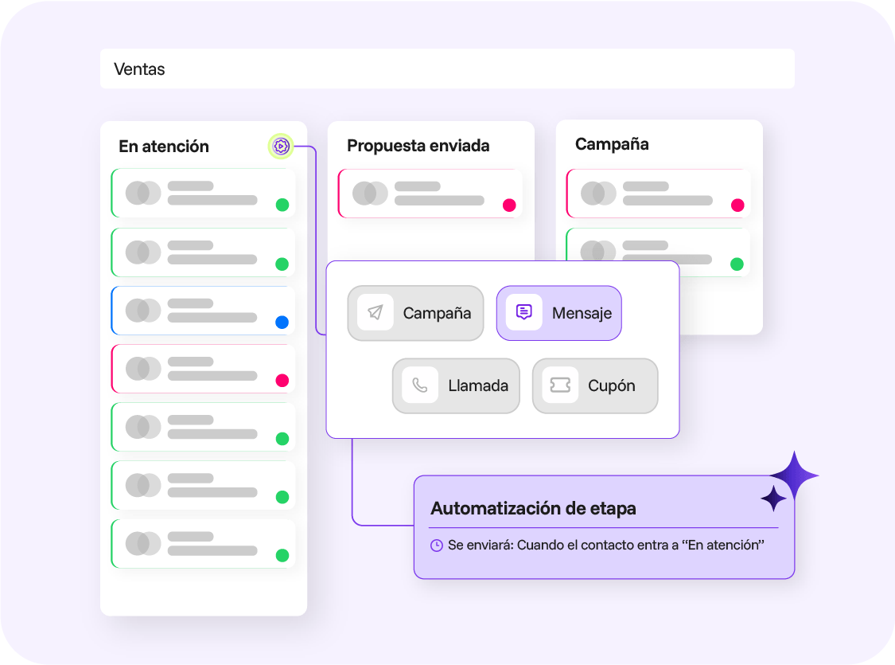The image size is (895, 665).
Task: Pick the Cupón action option
Action: tap(594, 385)
